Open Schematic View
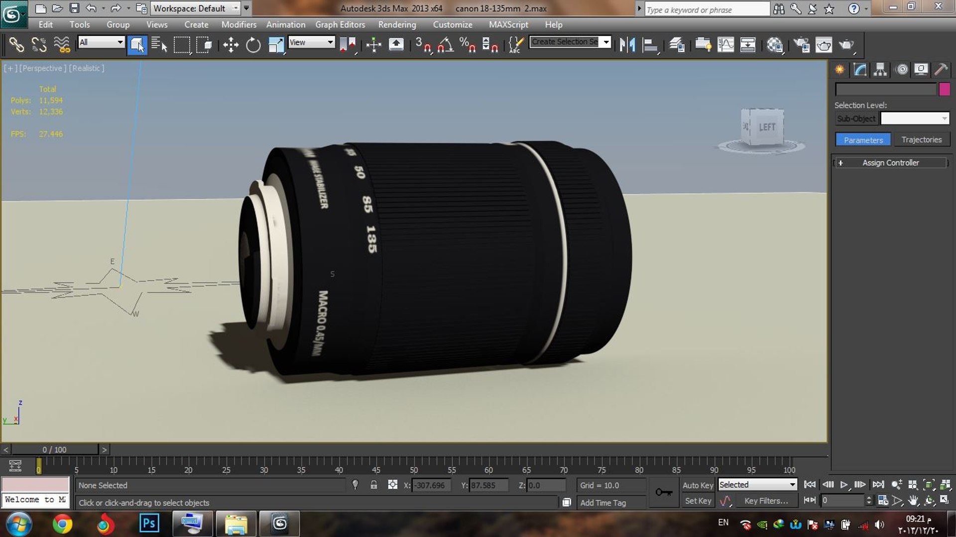956x537 pixels. (x=748, y=45)
